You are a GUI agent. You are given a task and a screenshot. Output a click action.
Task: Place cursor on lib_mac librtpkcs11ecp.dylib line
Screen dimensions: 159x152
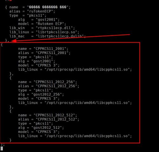47,36
